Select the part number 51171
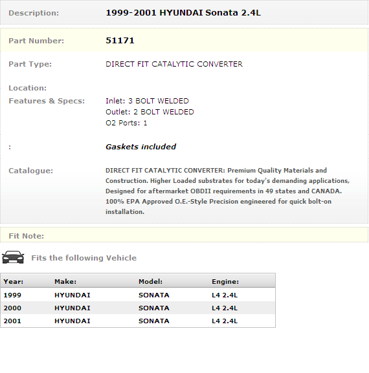Image resolution: width=369 pixels, height=373 pixels. [x=120, y=41]
